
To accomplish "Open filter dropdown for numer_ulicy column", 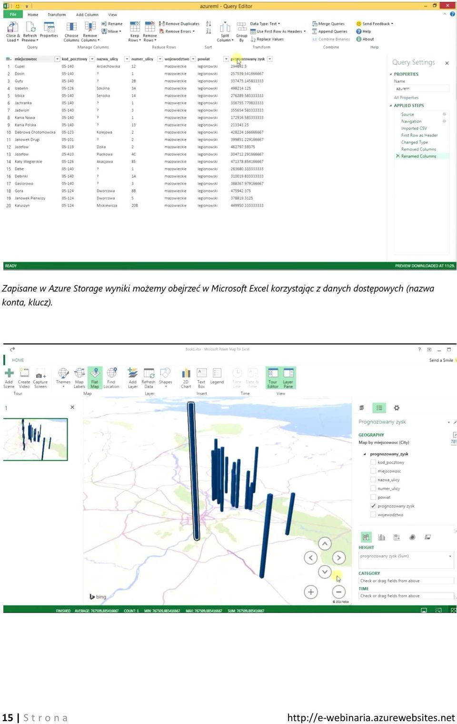I will (160, 59).
